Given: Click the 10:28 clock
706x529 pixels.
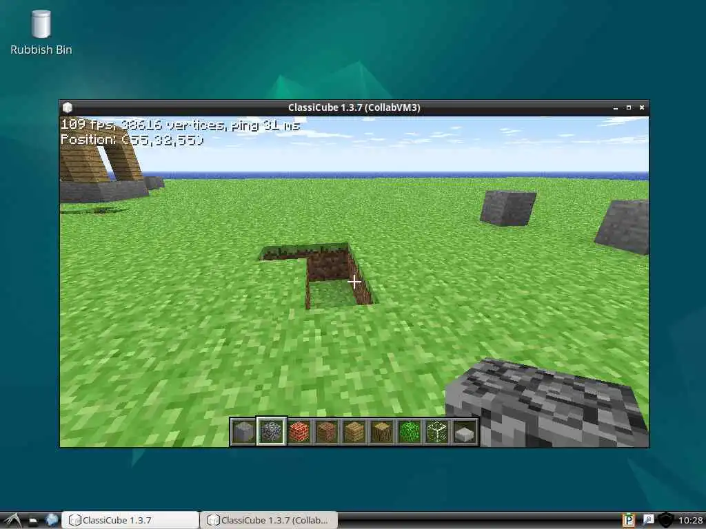Looking at the screenshot, I should (690, 521).
